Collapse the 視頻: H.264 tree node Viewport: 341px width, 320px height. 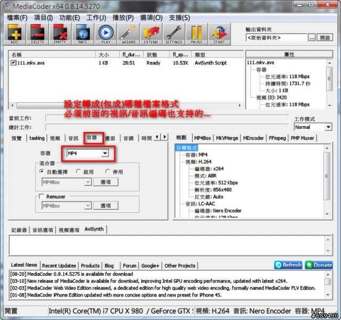point(198,162)
